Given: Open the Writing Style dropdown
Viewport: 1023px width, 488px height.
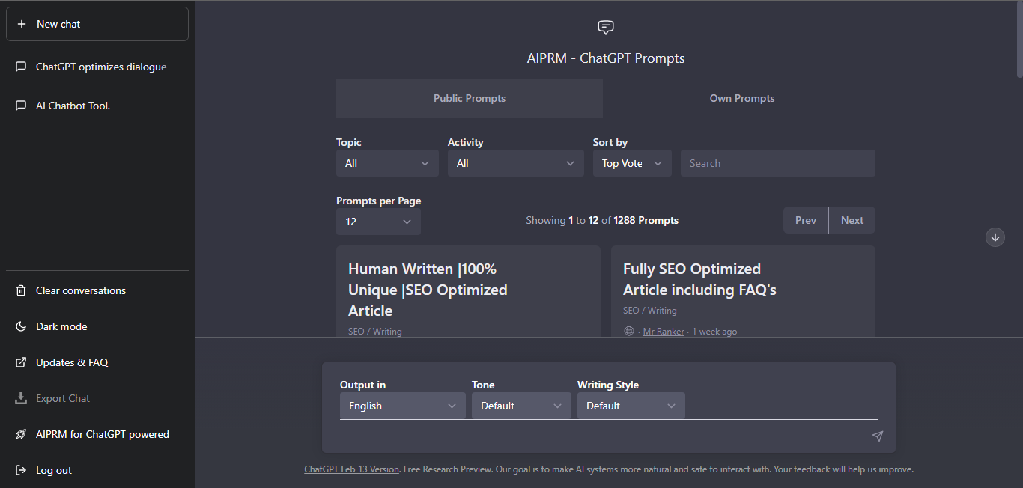Looking at the screenshot, I should [631, 406].
